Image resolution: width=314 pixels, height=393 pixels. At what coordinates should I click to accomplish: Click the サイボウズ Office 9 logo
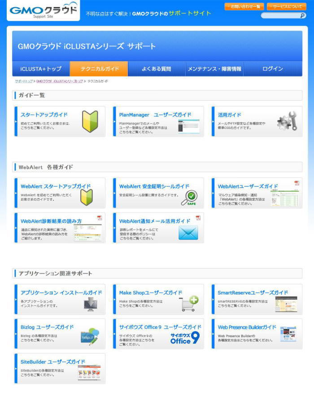[185, 338]
